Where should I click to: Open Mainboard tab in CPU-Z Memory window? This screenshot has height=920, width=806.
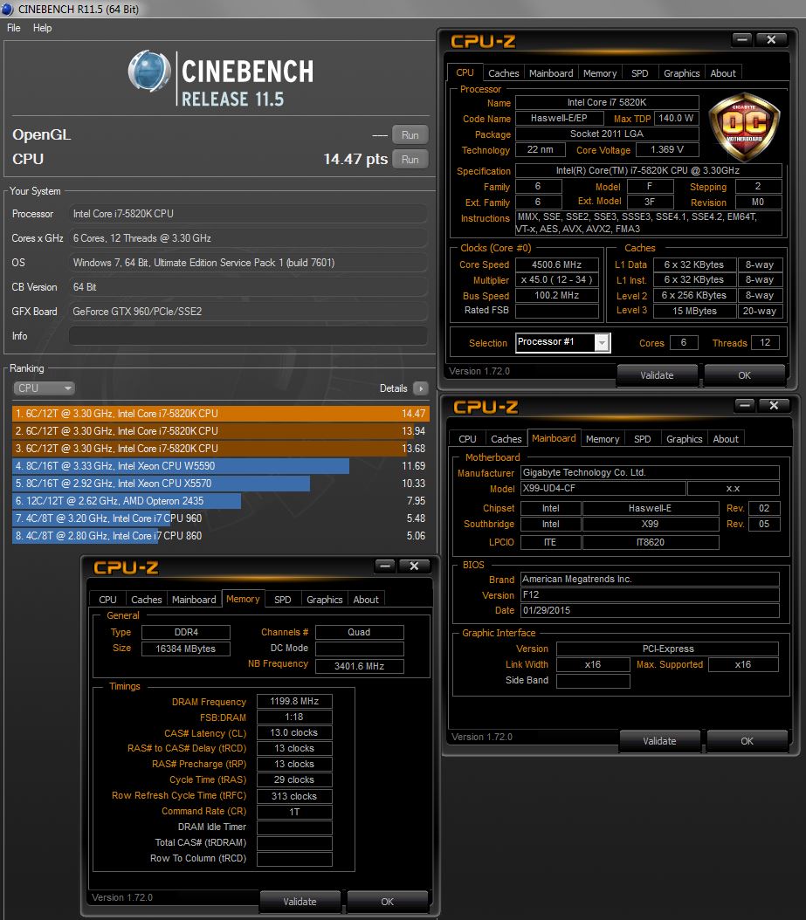point(194,600)
